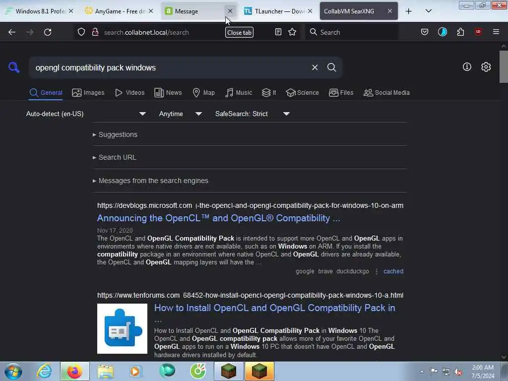Screen dimensions: 508x381
Task: Reload the current page
Action: pos(48,32)
